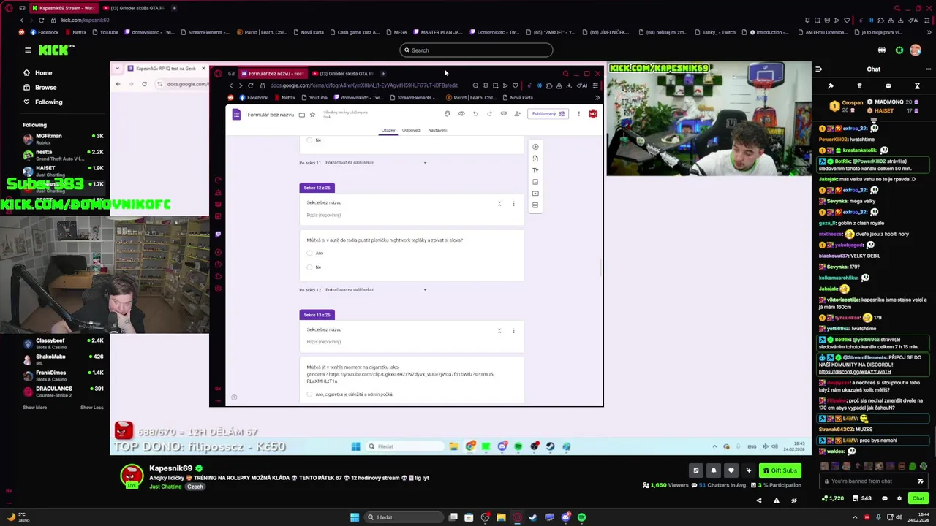
Task: Open chat settings gear icon
Action: [899, 498]
